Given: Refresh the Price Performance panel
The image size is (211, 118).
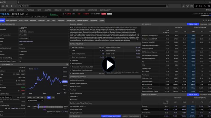Looking at the screenshot, I should 67,64.
